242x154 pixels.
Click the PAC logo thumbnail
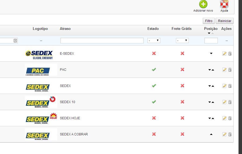pyautogui.click(x=41, y=70)
